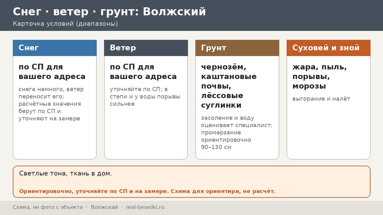
Task: Click the orange disclaimer 'Ориентировочно, уточняйте по СП'
Action: click(x=147, y=191)
